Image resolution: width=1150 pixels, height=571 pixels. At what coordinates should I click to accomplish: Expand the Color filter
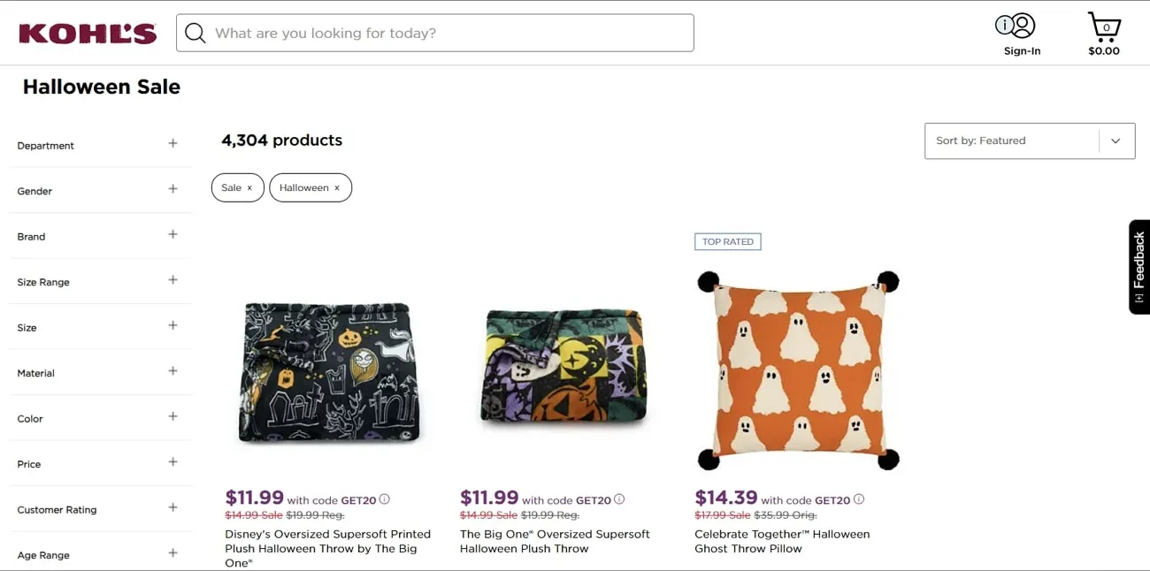point(172,417)
